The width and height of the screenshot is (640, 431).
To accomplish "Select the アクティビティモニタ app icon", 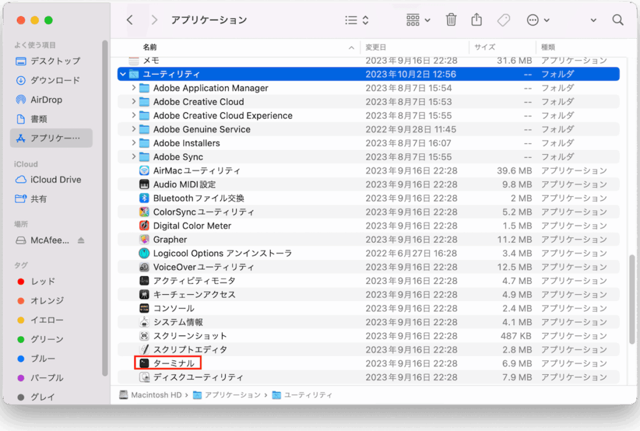I will (x=144, y=280).
